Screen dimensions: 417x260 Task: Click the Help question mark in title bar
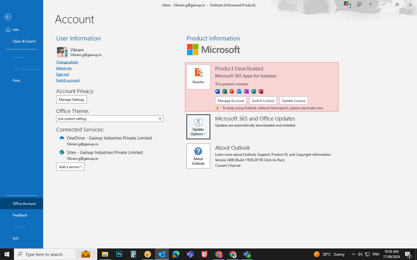click(370, 5)
